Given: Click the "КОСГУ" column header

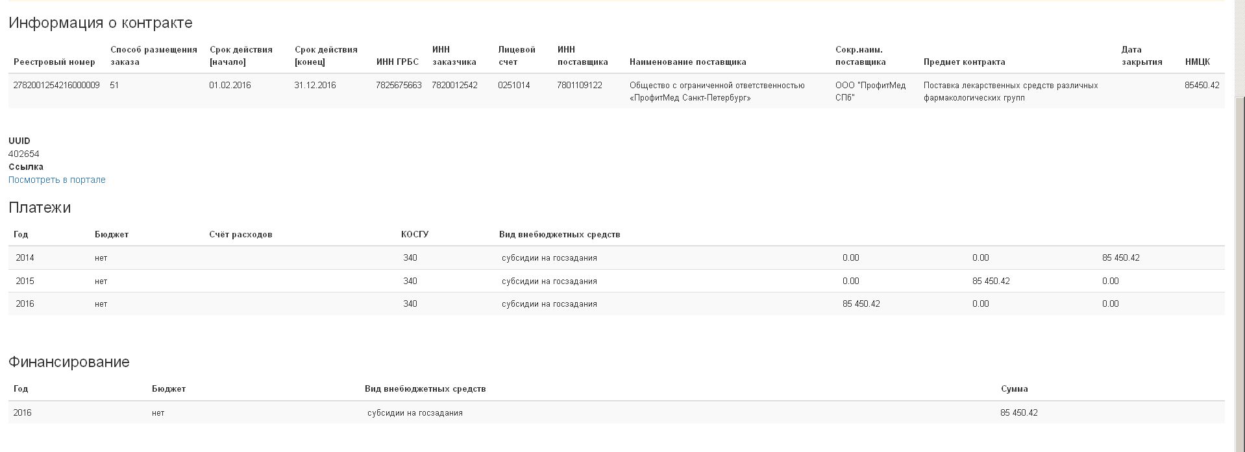Looking at the screenshot, I should (x=415, y=235).
